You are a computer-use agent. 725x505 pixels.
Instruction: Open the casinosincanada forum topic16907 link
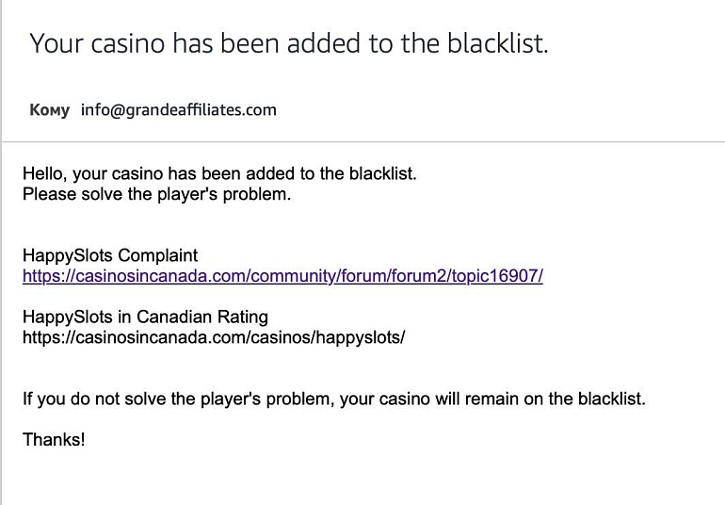pyautogui.click(x=282, y=276)
